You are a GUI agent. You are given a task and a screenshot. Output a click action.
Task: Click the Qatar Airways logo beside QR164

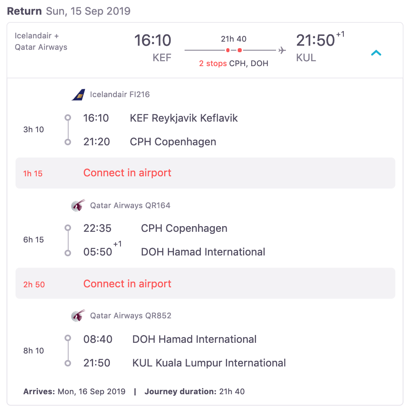tap(78, 205)
